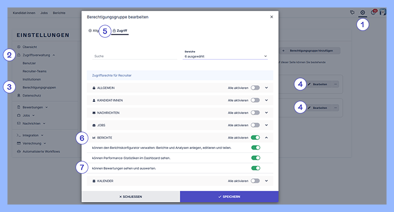Click the calendar icon beside KALENDER
Viewport: 394px width, 212px height.
click(x=94, y=181)
